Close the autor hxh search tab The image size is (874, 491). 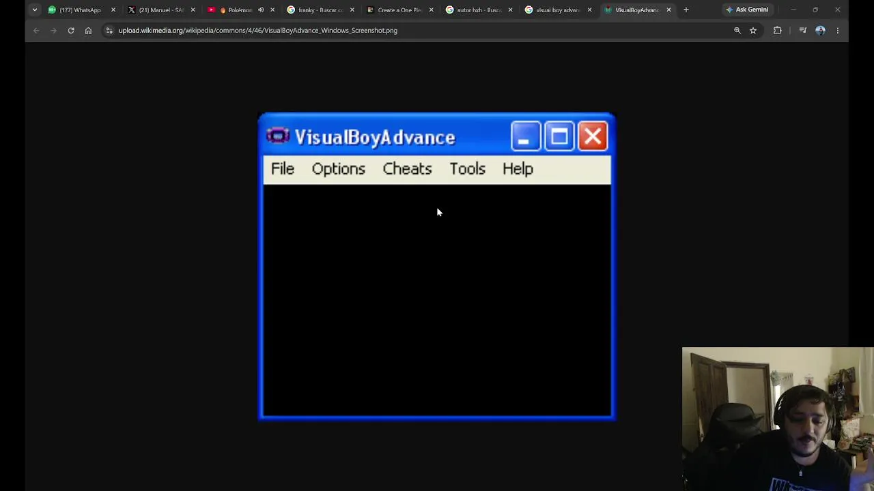[x=510, y=10]
